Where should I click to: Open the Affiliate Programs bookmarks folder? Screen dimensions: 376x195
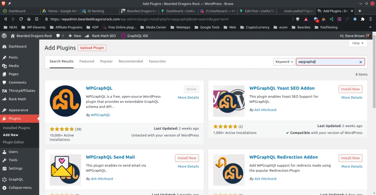[66, 27]
